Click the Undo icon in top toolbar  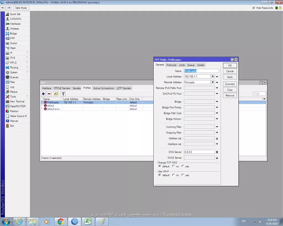point(3,8)
